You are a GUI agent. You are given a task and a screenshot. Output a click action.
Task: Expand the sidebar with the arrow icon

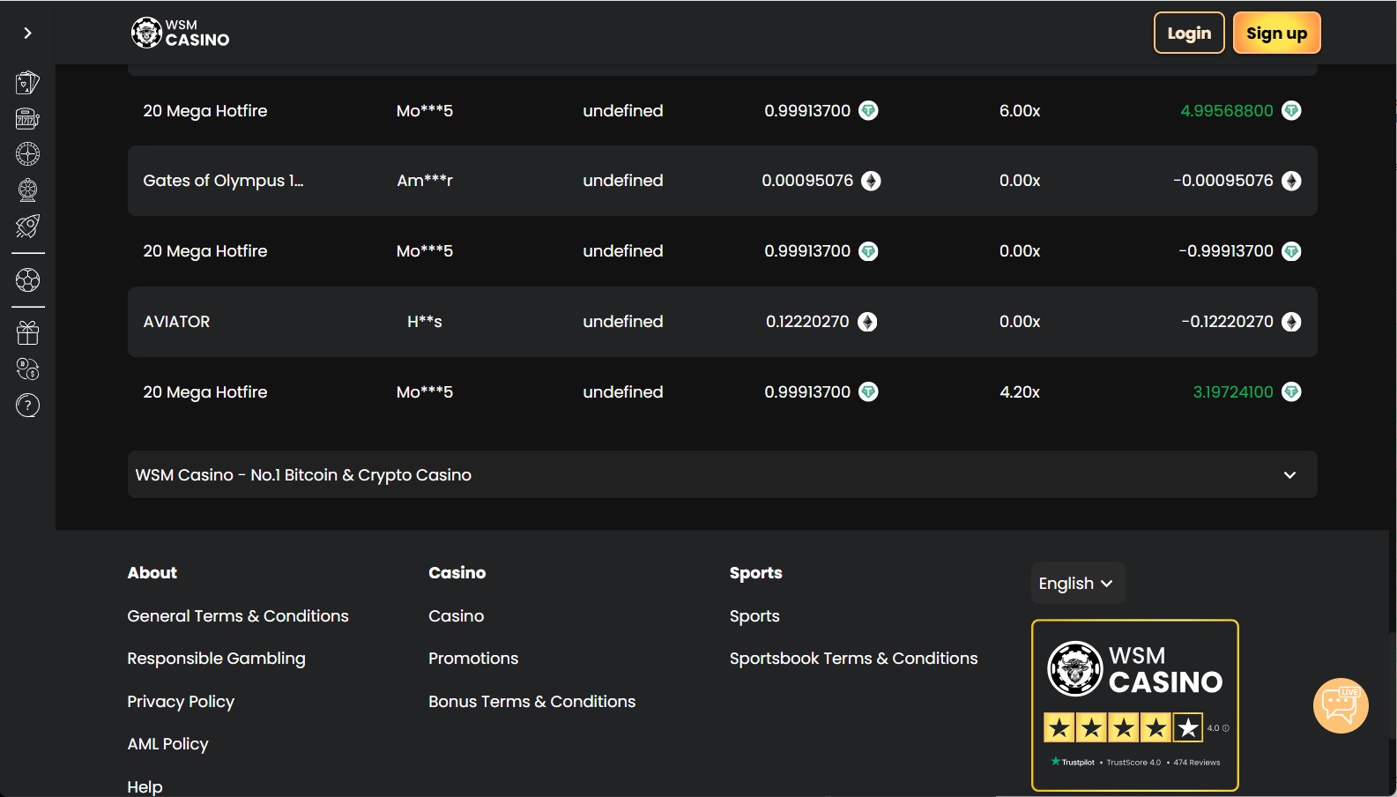pyautogui.click(x=27, y=33)
